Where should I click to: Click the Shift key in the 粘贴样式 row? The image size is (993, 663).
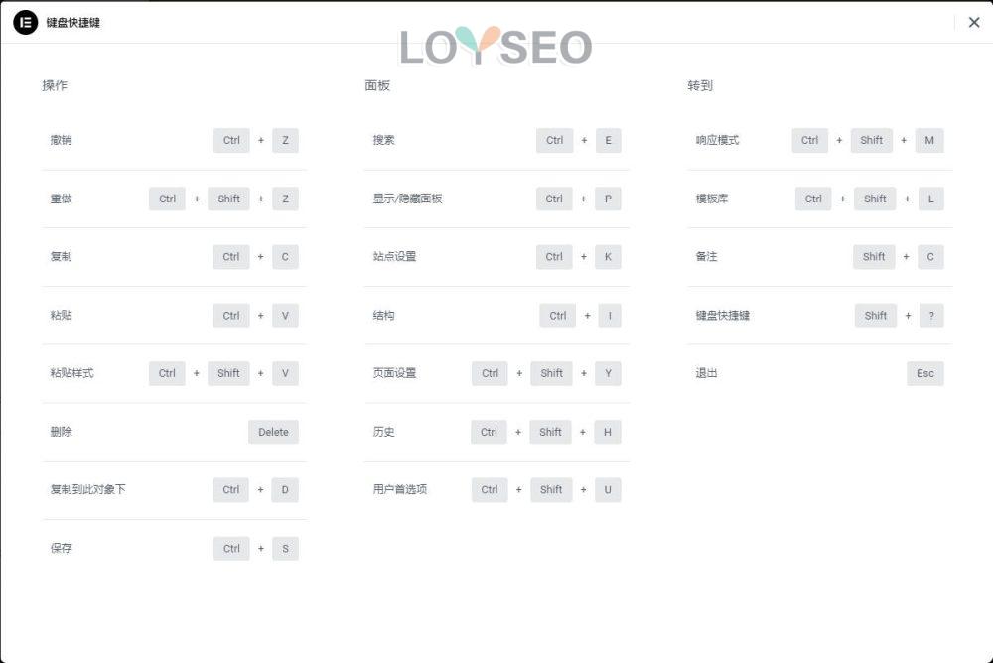(x=228, y=373)
